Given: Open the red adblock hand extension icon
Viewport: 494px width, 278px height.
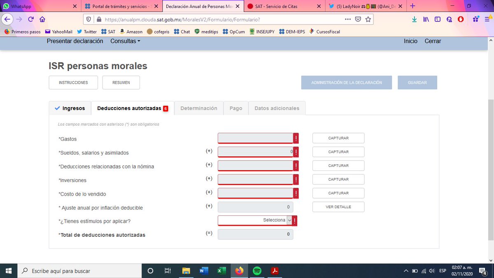Looking at the screenshot, I should click(x=461, y=19).
